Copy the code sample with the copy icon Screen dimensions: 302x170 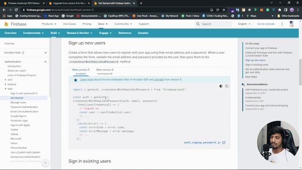point(227,86)
